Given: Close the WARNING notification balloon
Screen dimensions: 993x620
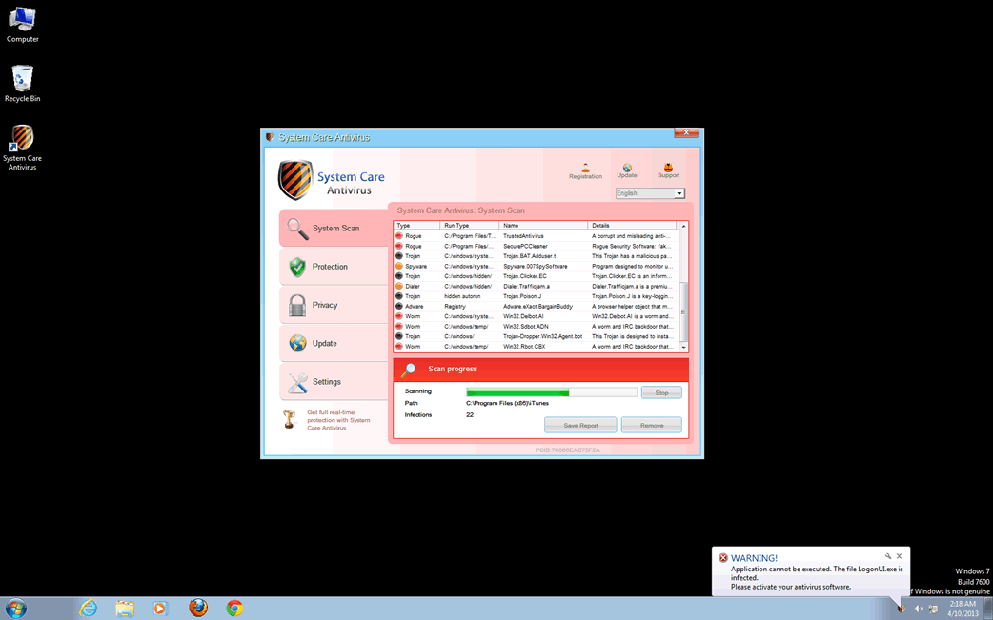Looking at the screenshot, I should coord(899,556).
